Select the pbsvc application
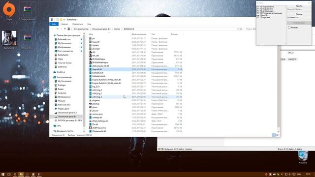This screenshot has height=177, width=315. [x=95, y=107]
